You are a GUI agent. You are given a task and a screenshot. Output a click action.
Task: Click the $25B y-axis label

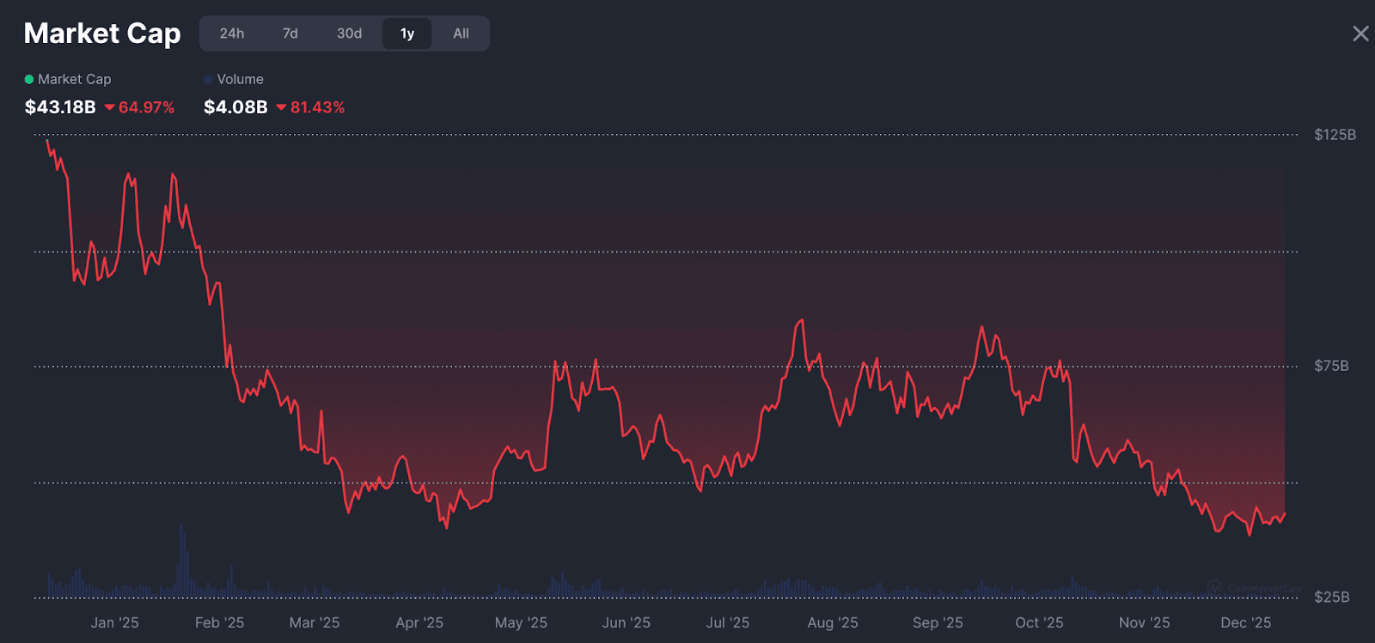pyautogui.click(x=1331, y=597)
